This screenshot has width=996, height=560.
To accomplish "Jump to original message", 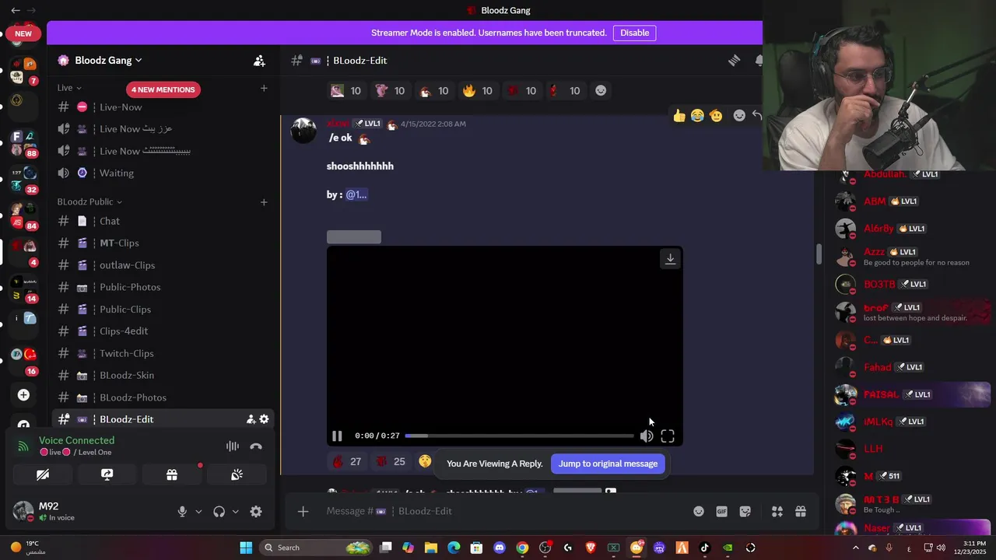I will pos(608,464).
